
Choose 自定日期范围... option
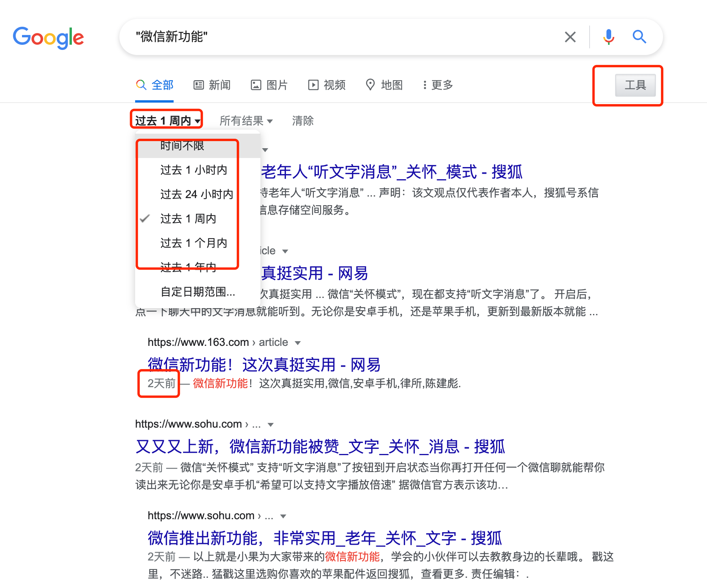point(198,292)
